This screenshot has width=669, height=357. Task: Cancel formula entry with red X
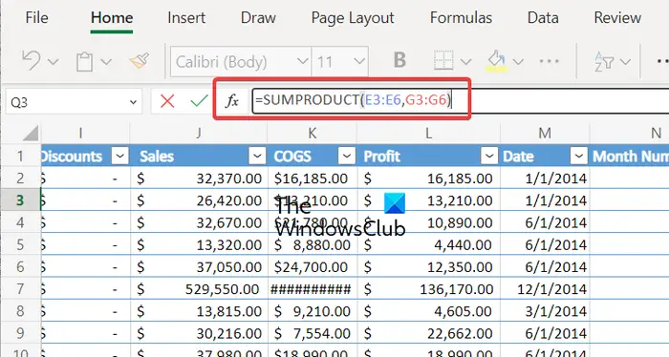pos(167,101)
